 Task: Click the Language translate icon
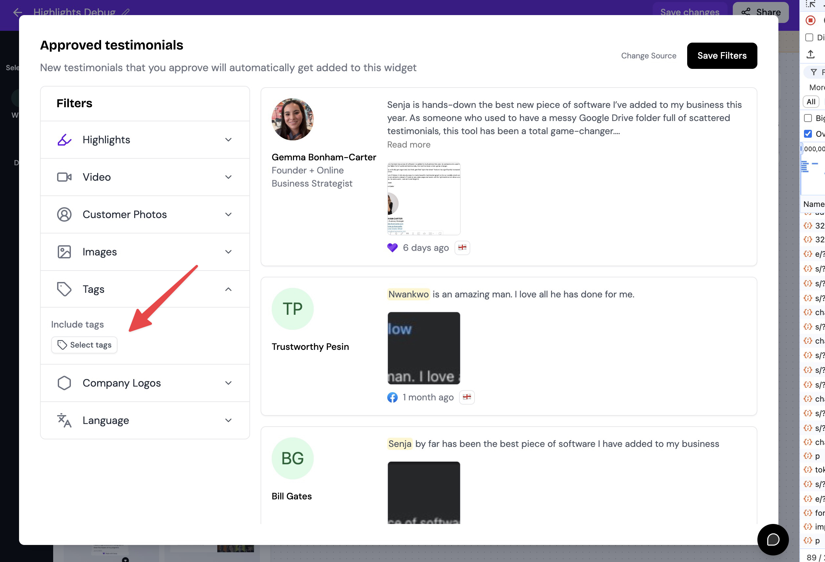pos(64,420)
